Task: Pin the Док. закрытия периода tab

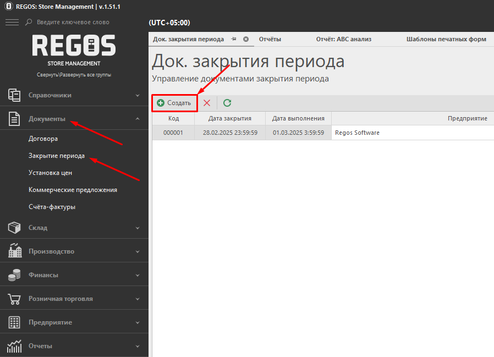Action: pyautogui.click(x=234, y=39)
